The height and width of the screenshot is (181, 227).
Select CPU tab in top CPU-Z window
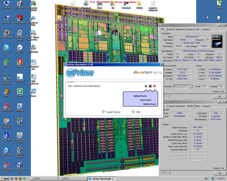click(162, 29)
